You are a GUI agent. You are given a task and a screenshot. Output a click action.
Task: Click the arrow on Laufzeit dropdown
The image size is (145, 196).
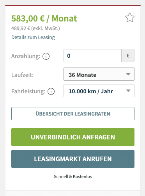tap(128, 74)
